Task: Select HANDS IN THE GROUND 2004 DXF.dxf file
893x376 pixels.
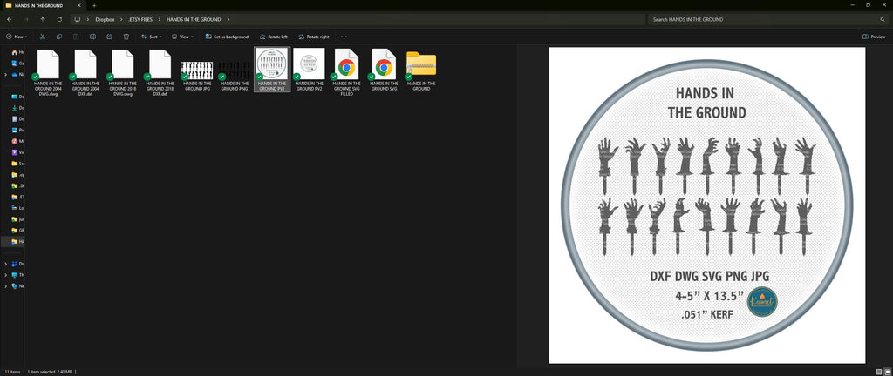Action: pyautogui.click(x=85, y=72)
